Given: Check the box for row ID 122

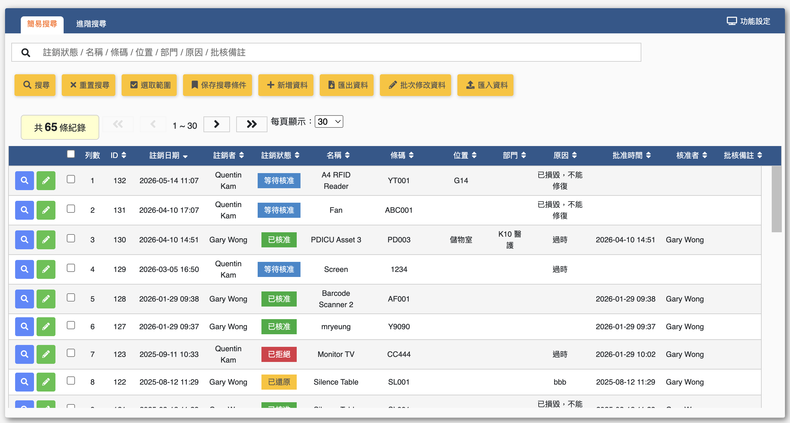Looking at the screenshot, I should [71, 381].
